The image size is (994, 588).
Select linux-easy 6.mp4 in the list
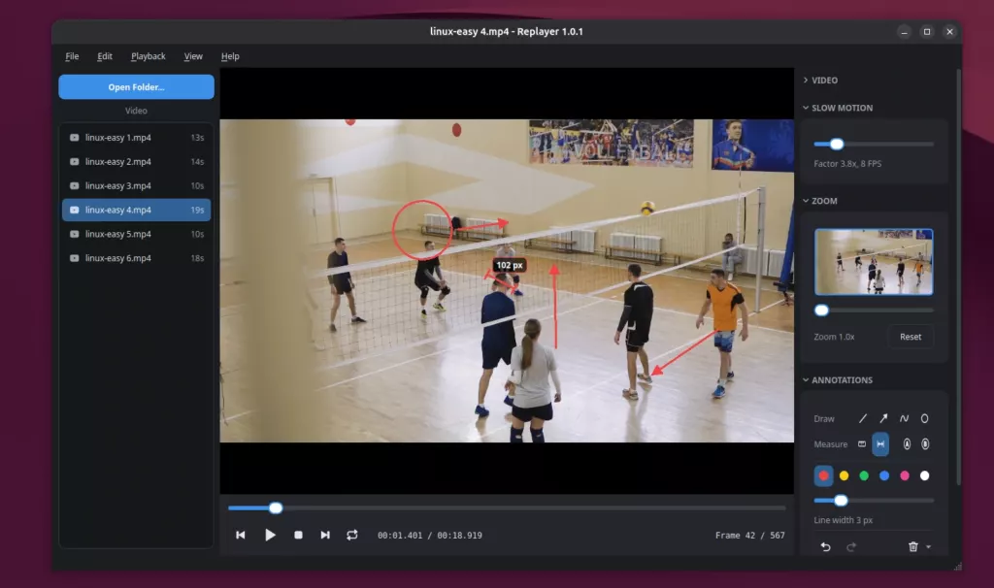point(136,258)
